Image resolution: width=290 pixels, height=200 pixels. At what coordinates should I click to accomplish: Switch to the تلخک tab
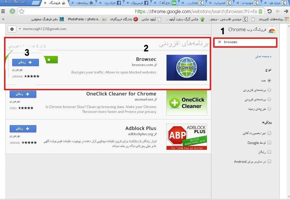point(192,3)
